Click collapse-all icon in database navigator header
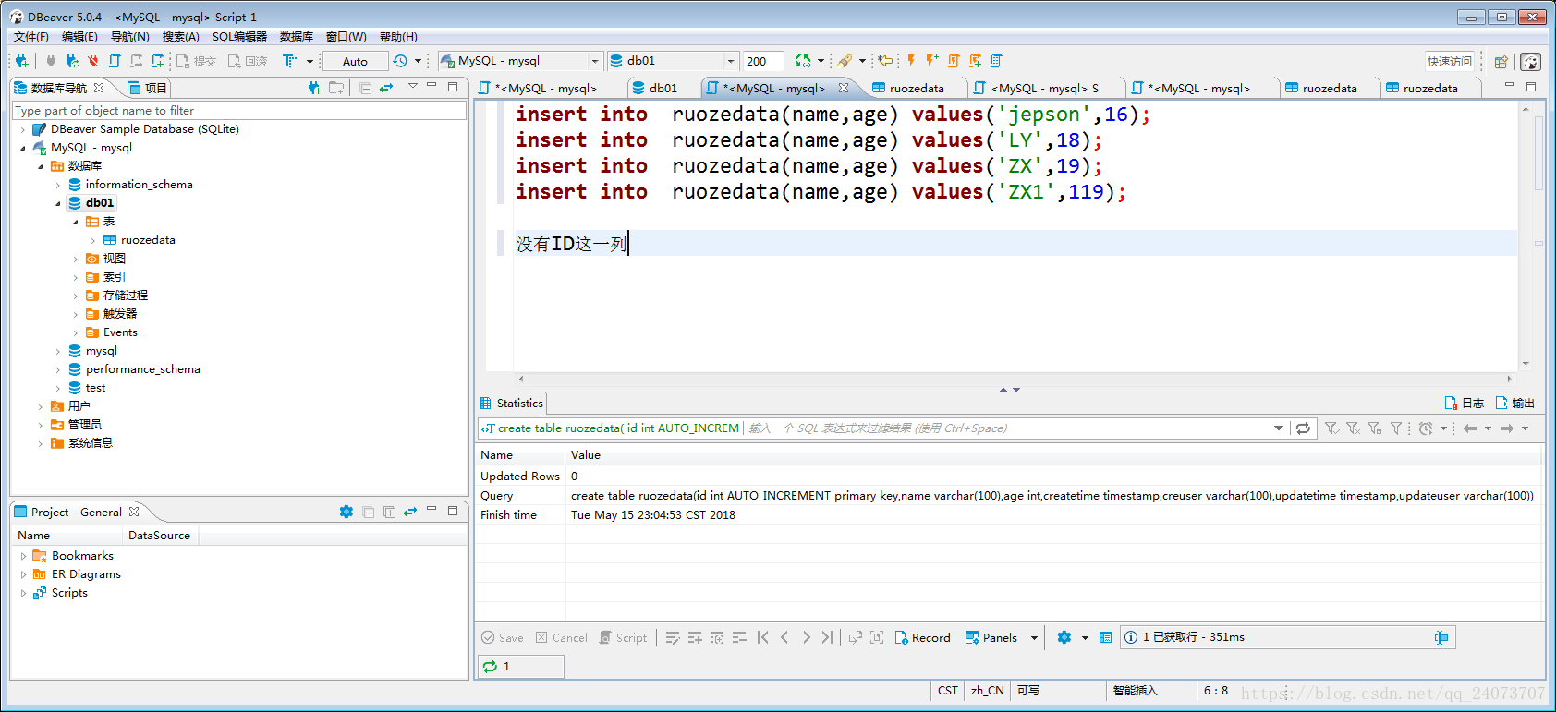The height and width of the screenshot is (712, 1556). click(366, 88)
